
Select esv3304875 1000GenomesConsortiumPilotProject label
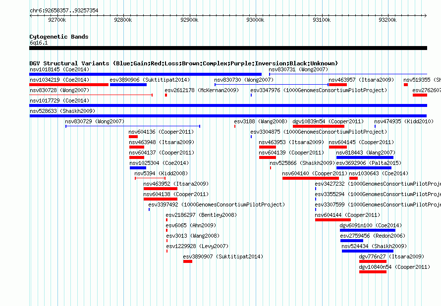click(x=319, y=132)
